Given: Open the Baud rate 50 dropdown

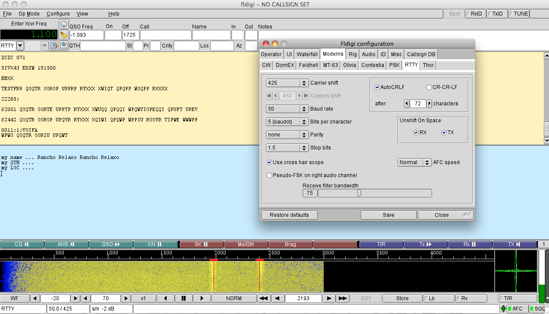Looking at the screenshot, I should tap(287, 109).
